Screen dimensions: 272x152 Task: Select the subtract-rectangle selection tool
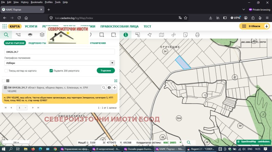pyautogui.click(x=114, y=35)
